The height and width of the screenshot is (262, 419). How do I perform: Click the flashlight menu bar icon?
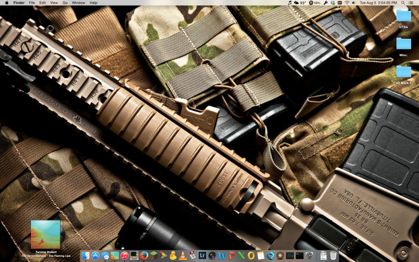pyautogui.click(x=325, y=3)
